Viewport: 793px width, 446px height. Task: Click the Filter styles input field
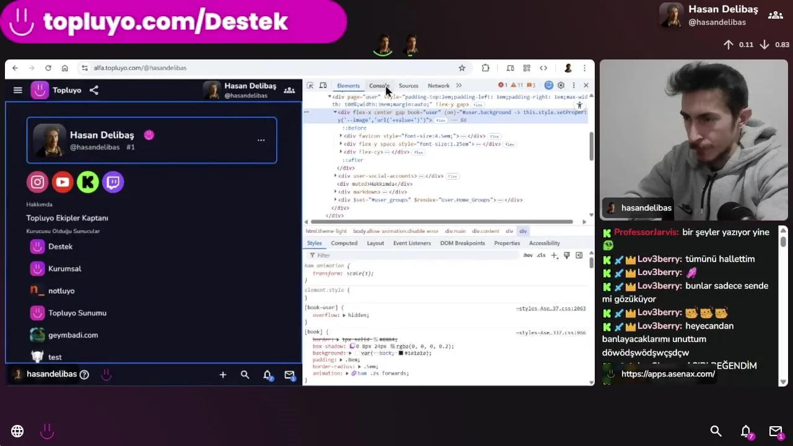[x=415, y=255]
